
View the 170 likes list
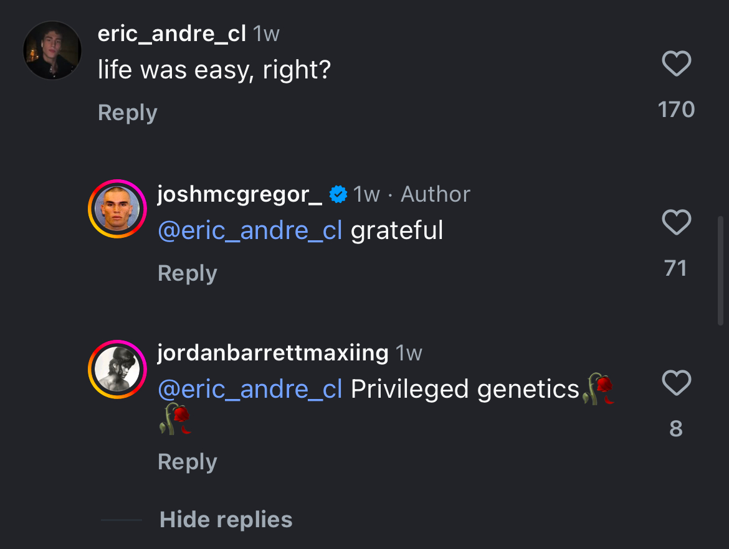[x=676, y=110]
